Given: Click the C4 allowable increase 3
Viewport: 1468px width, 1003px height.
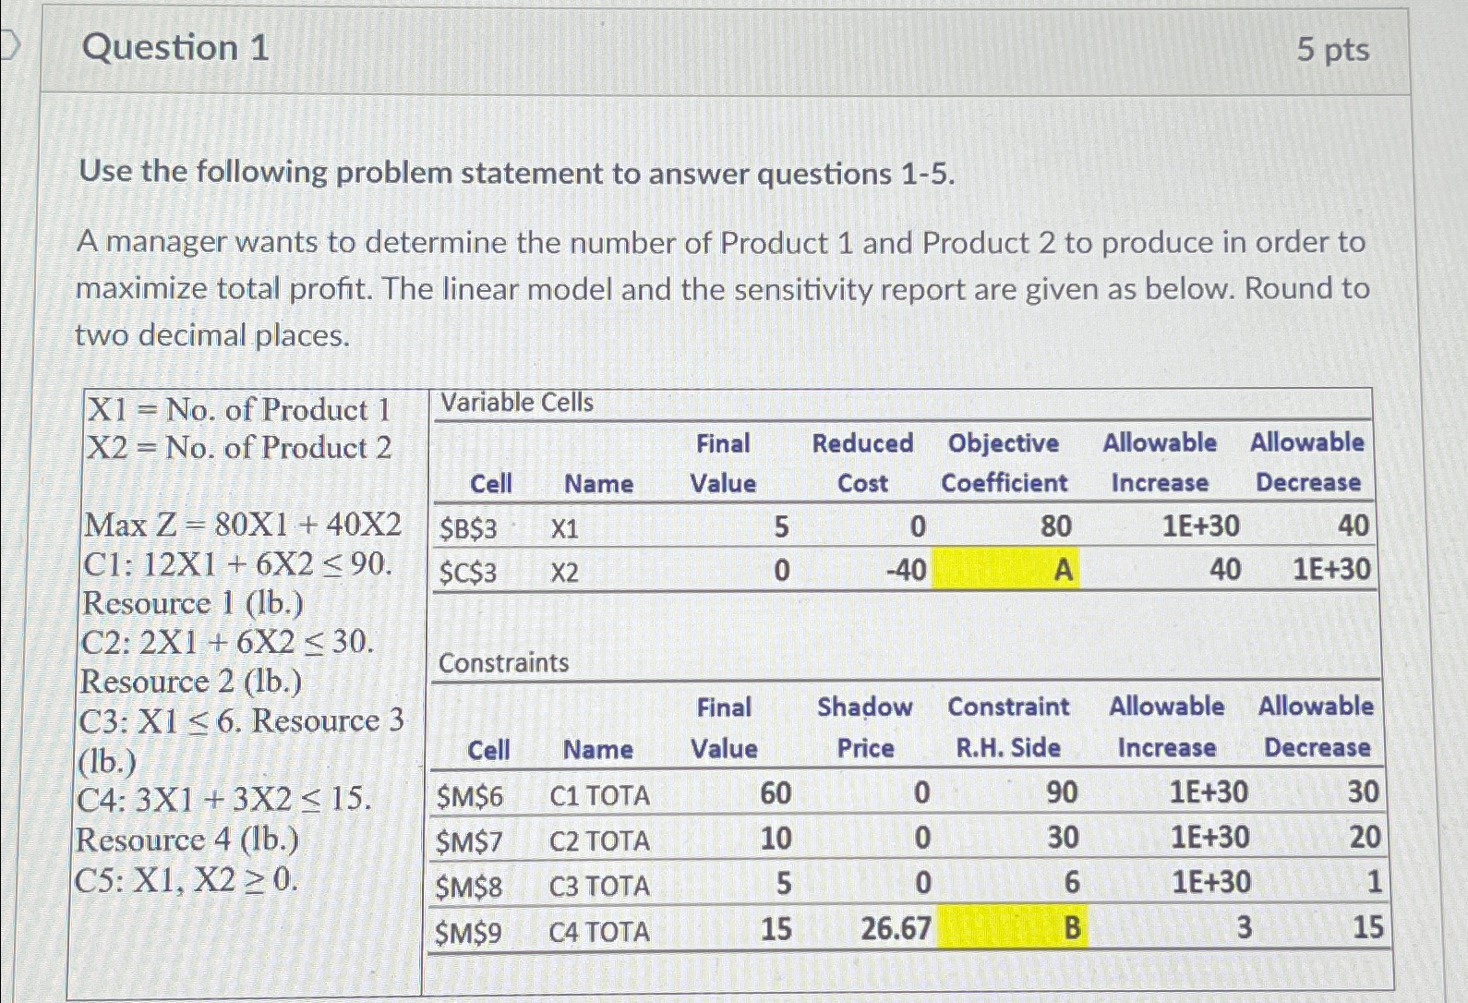Looking at the screenshot, I should 1245,926.
